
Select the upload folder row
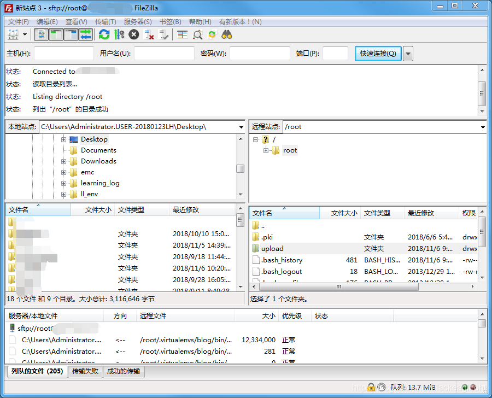[364, 249]
